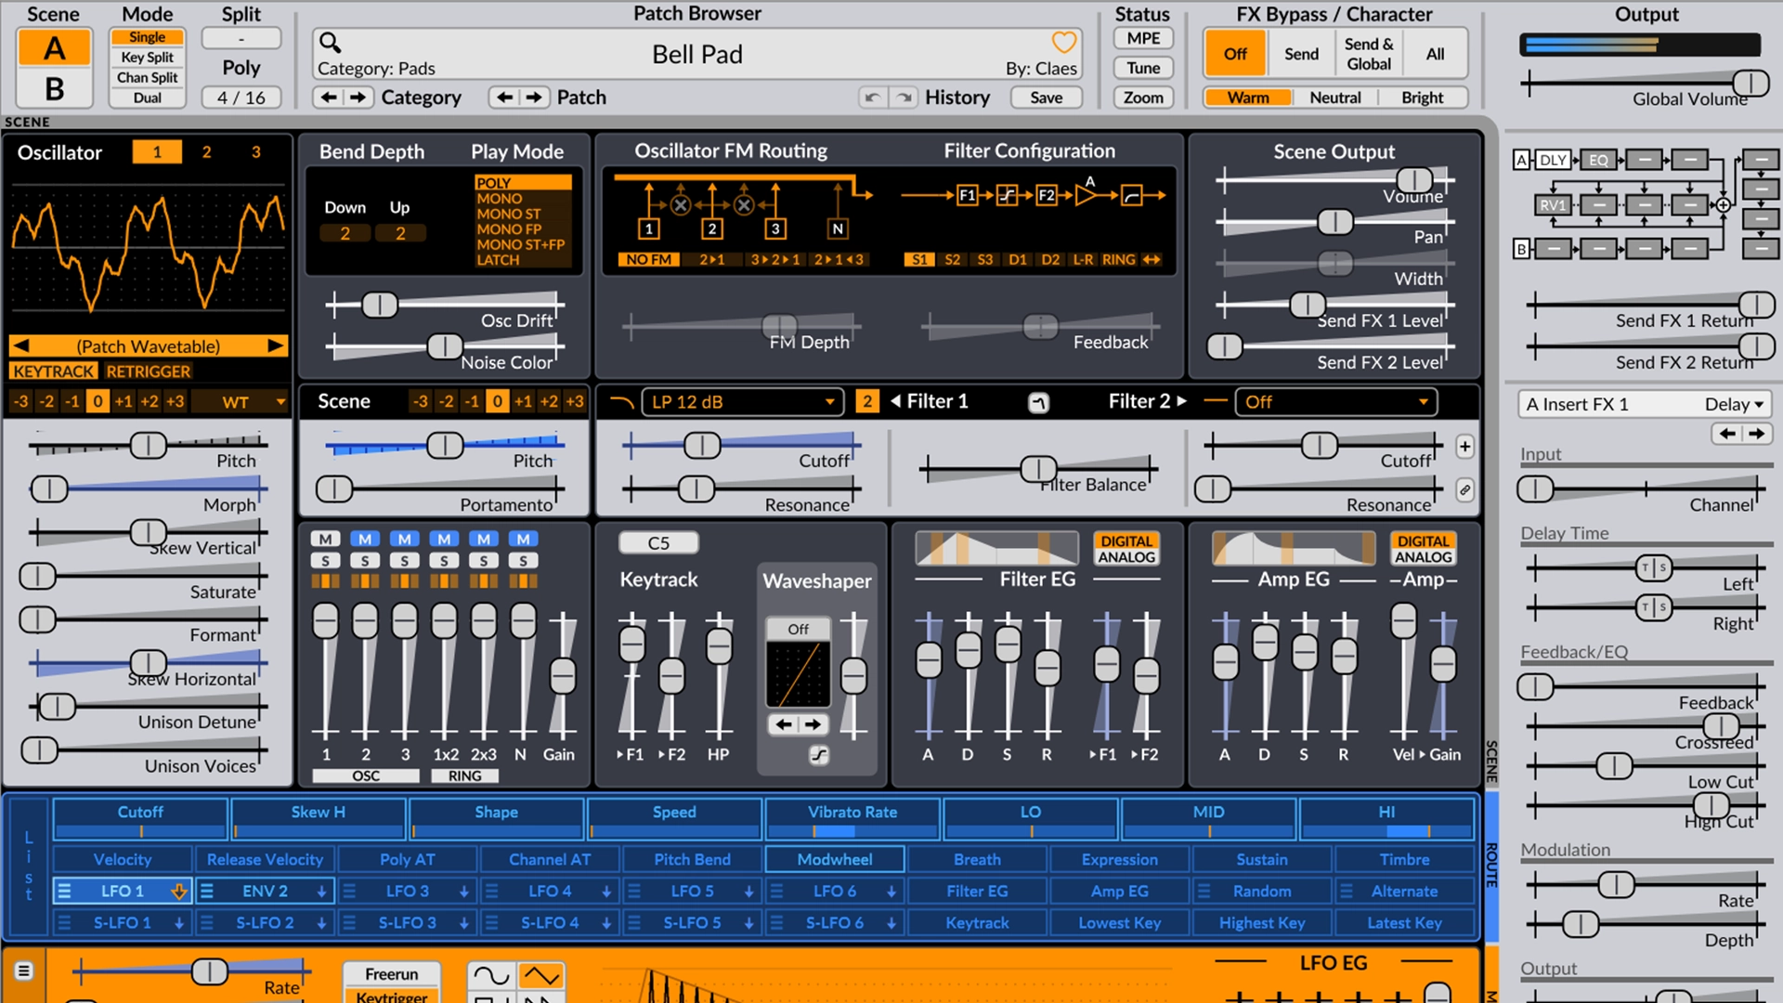Click the Zoom status button
This screenshot has height=1003, width=1783.
pos(1143,98)
